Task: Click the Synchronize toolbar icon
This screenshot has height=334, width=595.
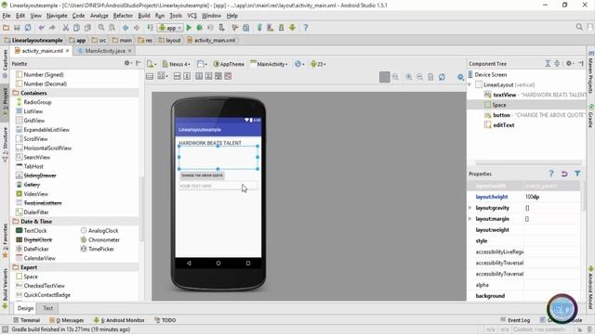Action: [x=28, y=28]
